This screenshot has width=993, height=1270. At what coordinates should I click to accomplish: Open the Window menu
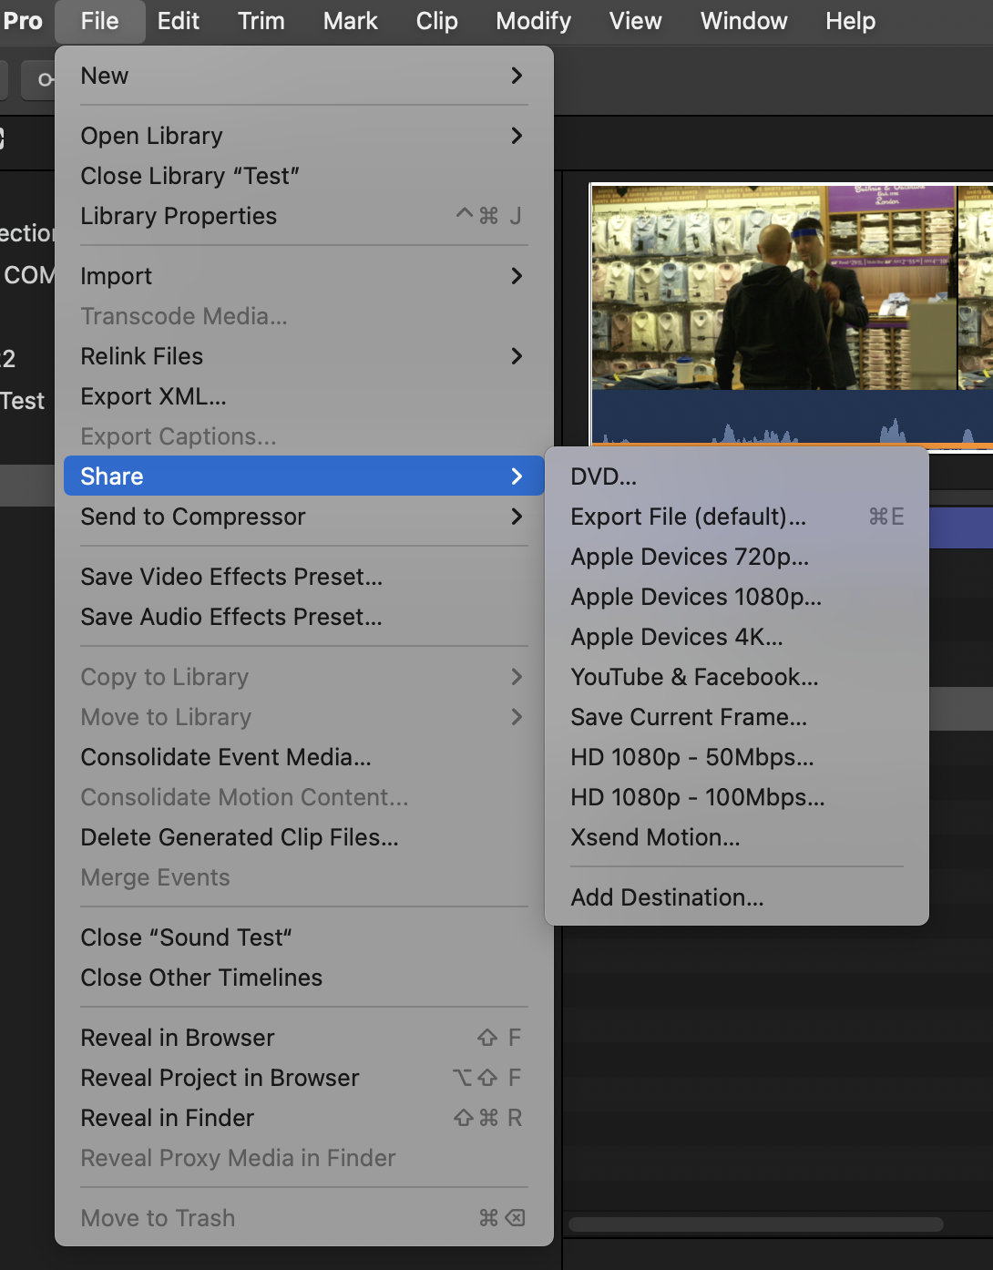[x=743, y=20]
